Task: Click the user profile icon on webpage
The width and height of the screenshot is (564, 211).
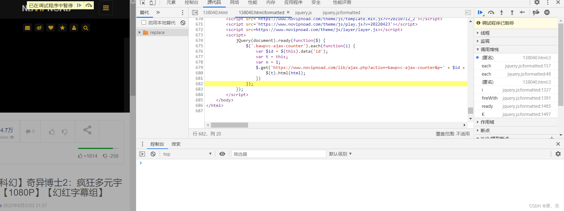Action: pyautogui.click(x=74, y=28)
